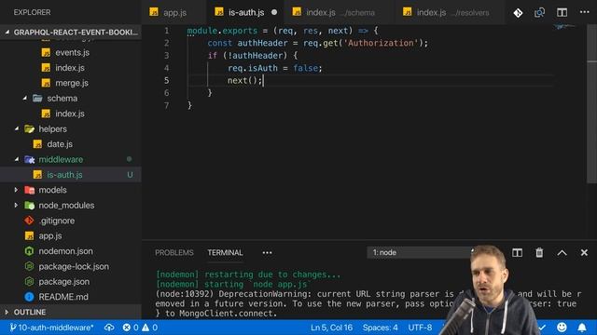The height and width of the screenshot is (335, 597).
Task: Click 'Spaces: 4' indentation setting
Action: (380, 328)
